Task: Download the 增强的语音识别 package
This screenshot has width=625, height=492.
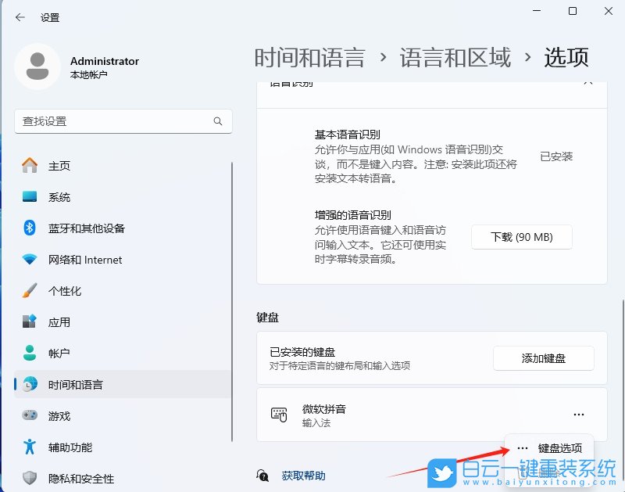Action: (x=522, y=237)
